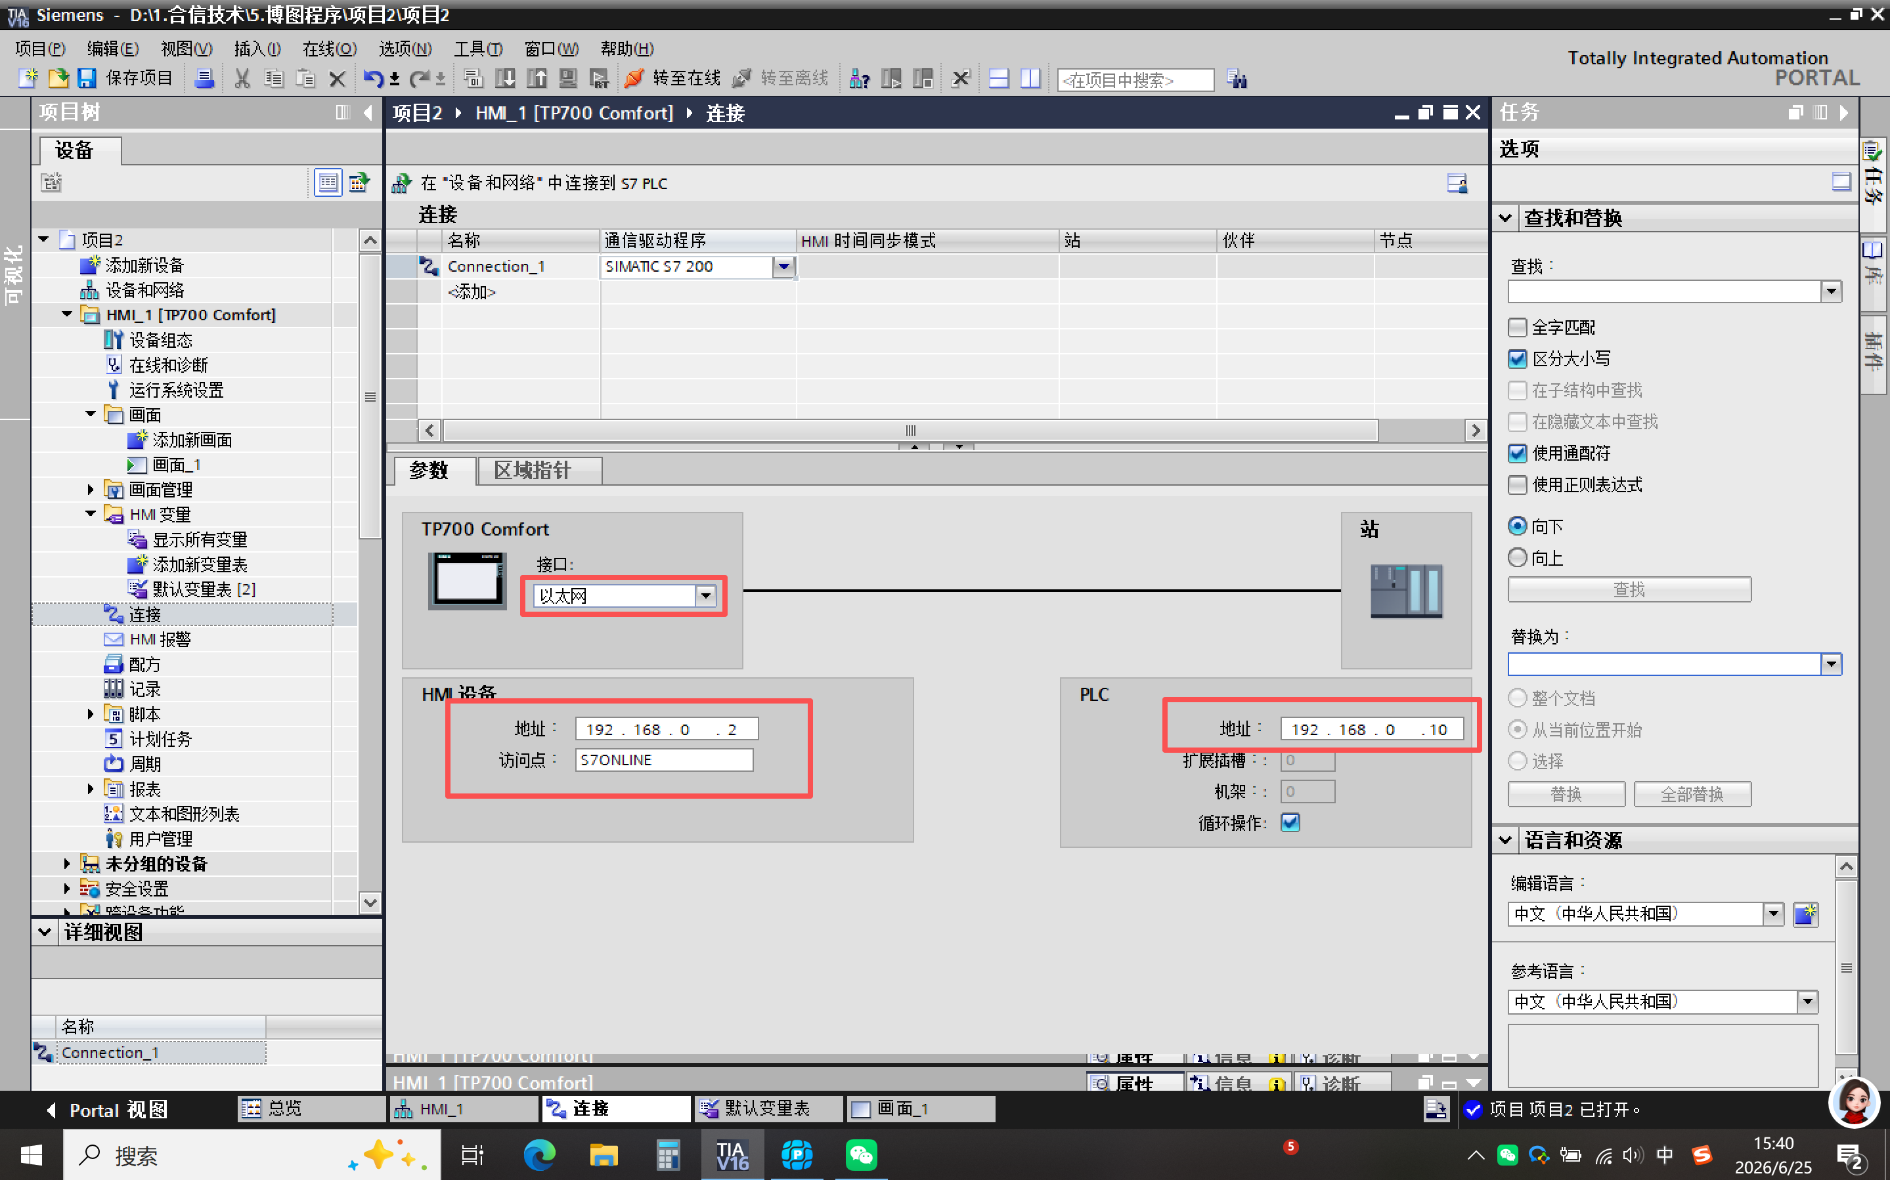The image size is (1890, 1180).
Task: Enable the 使用正则表达式 checkbox
Action: pos(1517,484)
